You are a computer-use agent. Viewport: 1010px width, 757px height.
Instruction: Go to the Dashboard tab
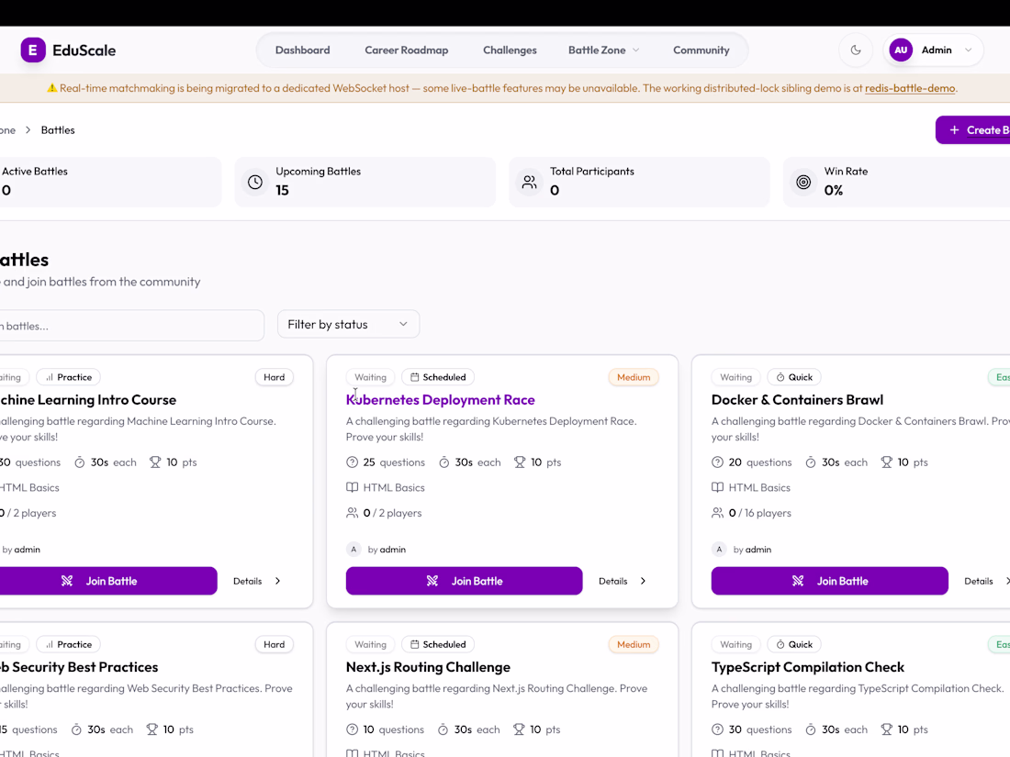point(303,50)
